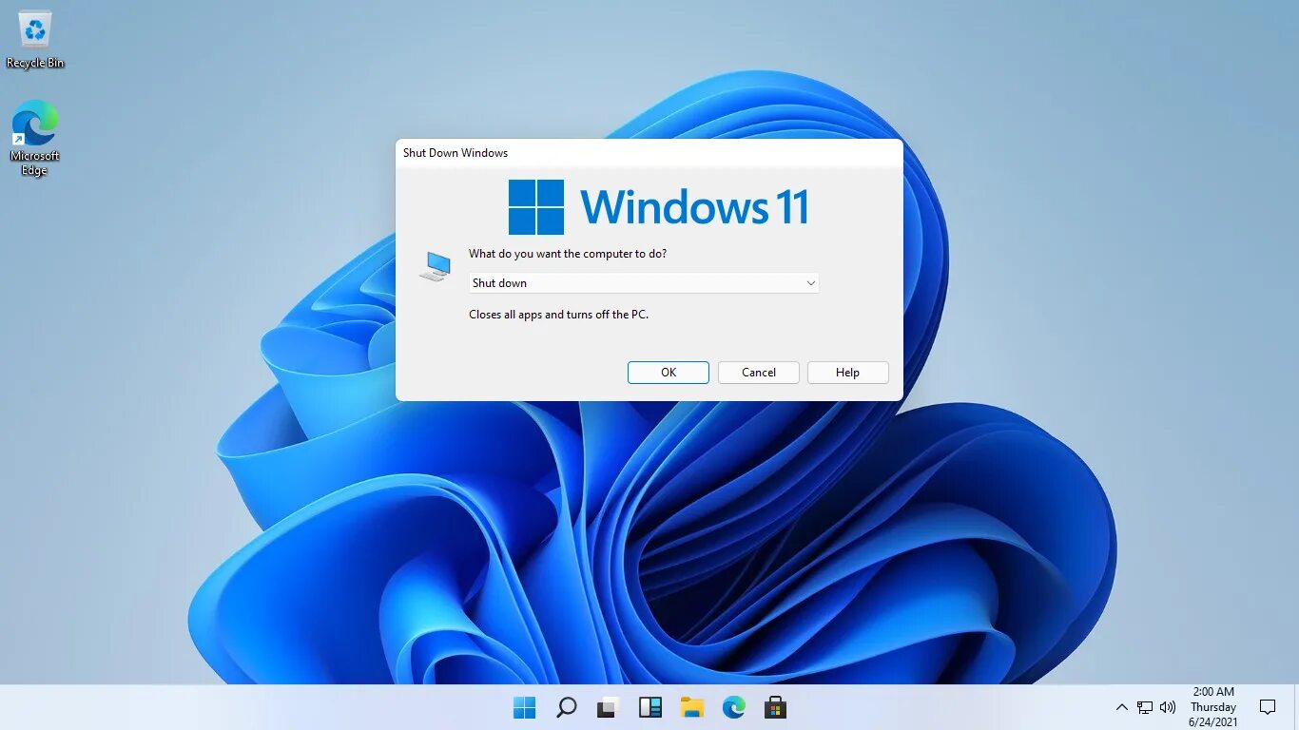Show hidden tray icons chevron

(x=1122, y=707)
